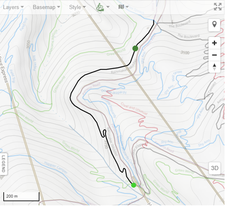Open the Layers dropdown menu

click(x=13, y=7)
